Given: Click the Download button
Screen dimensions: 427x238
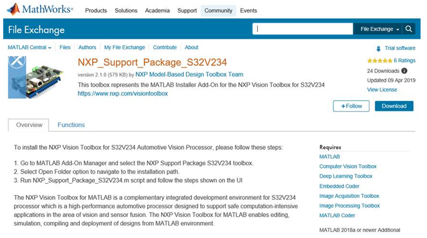Looking at the screenshot, I should [394, 106].
